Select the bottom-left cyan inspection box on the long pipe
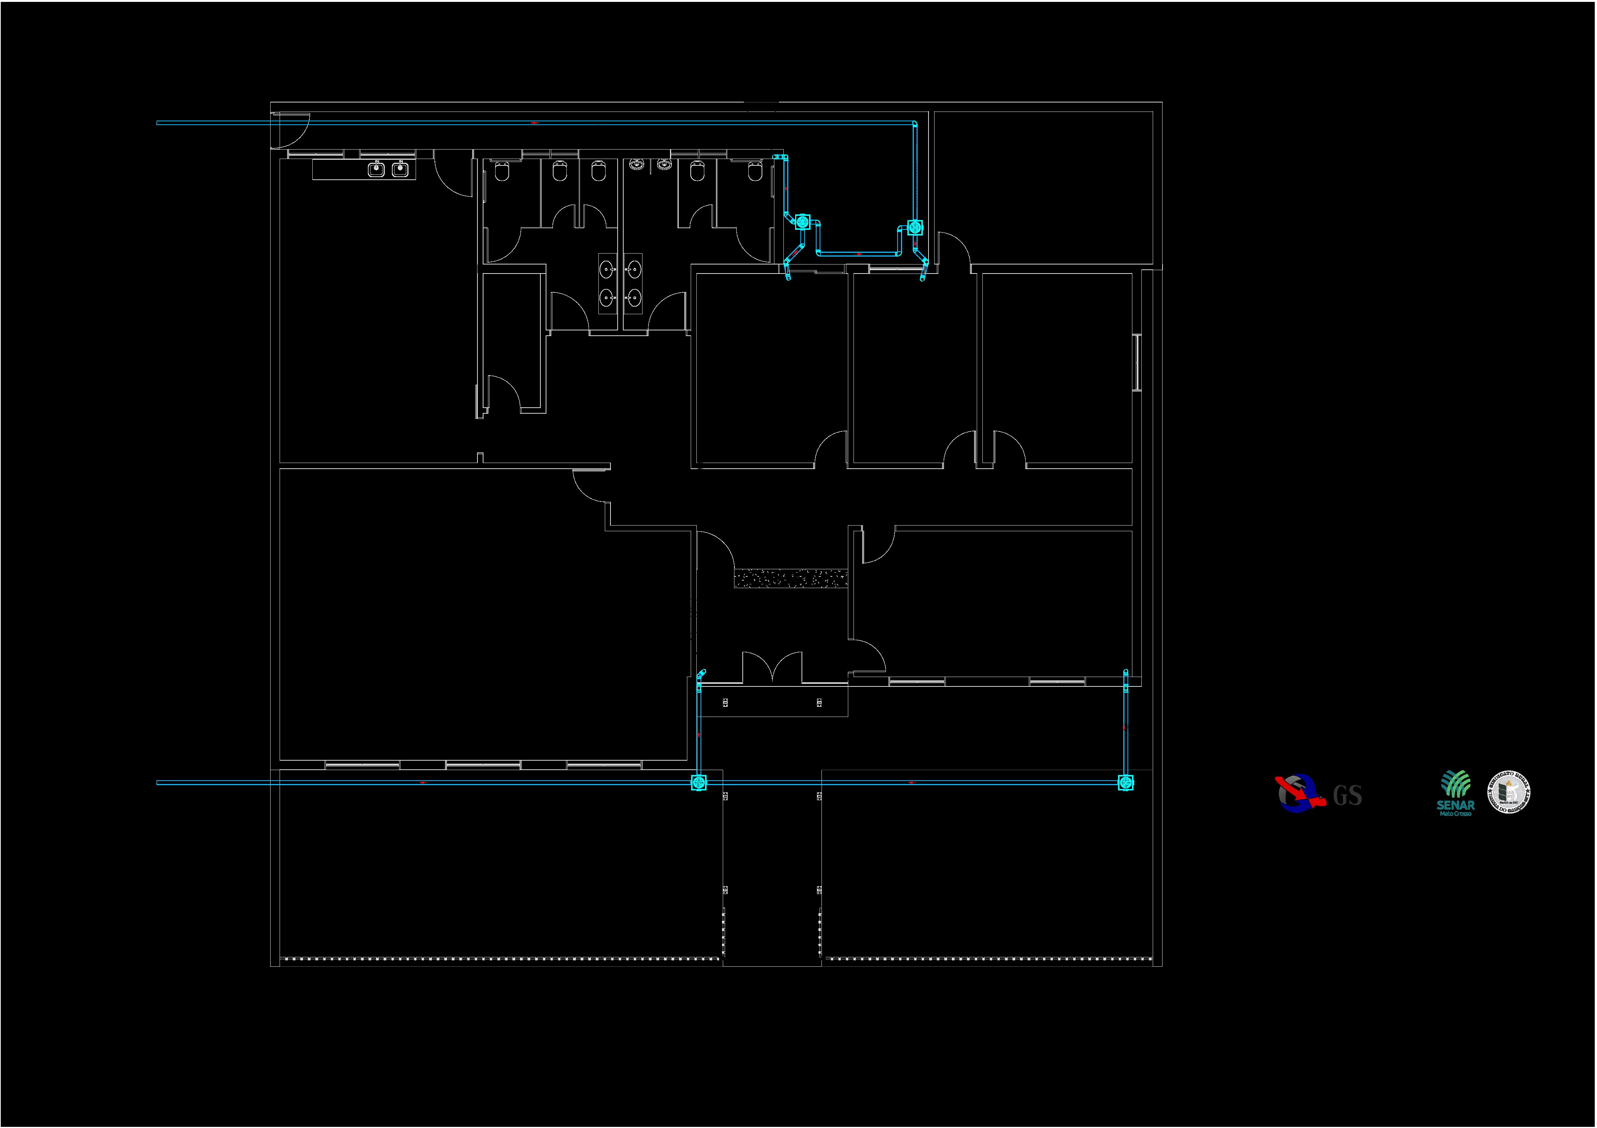 (698, 783)
